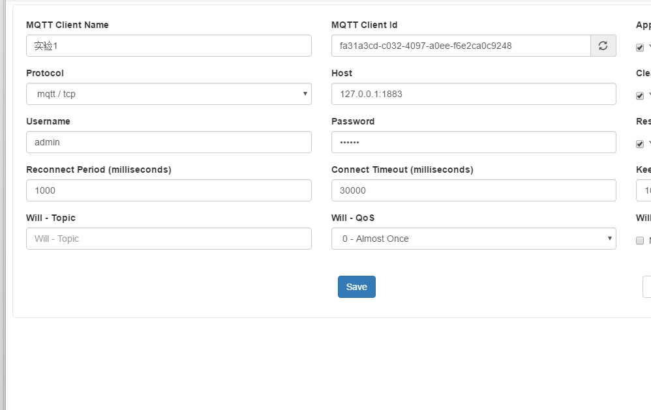
Task: Click the Will - QoS dropdown arrow
Action: (609, 239)
